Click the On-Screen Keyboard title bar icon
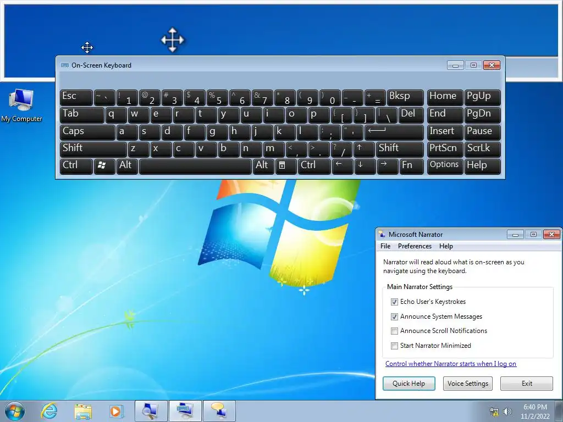This screenshot has height=422, width=563. (65, 65)
